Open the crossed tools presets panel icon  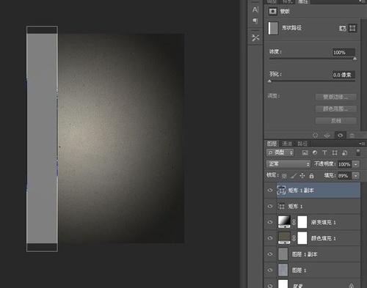(x=255, y=37)
